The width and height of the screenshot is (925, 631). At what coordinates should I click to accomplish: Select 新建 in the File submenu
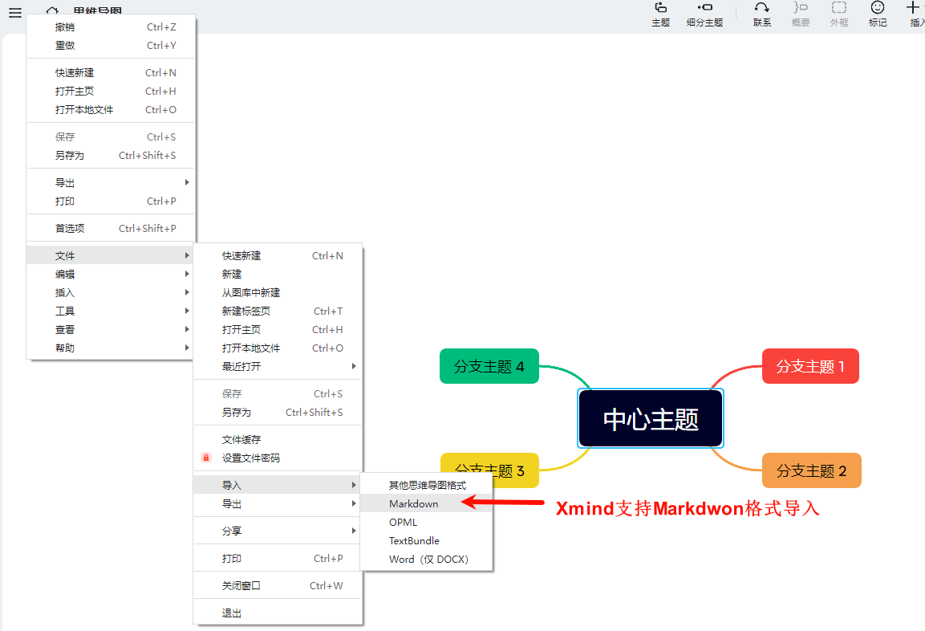click(278, 274)
